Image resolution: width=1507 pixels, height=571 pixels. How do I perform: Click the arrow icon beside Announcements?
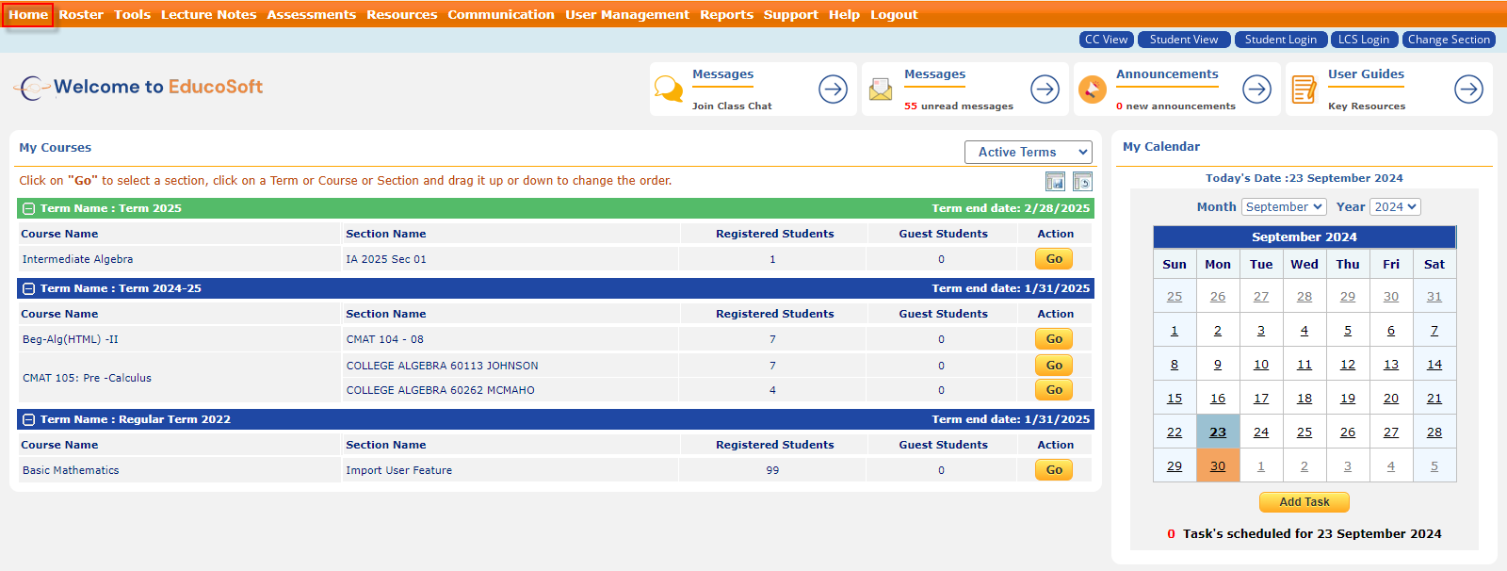[1256, 90]
